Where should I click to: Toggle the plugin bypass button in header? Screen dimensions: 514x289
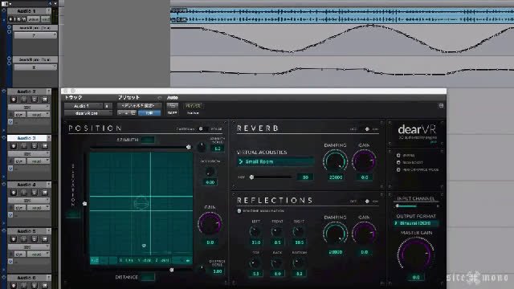(x=193, y=106)
